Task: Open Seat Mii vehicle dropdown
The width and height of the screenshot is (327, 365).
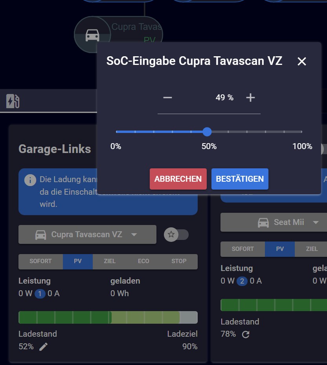Action: (x=274, y=222)
